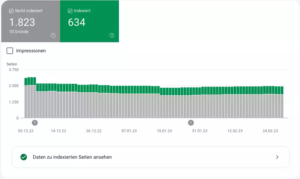The width and height of the screenshot is (300, 179).
Task: Click the 26.12.22 date label
Action: click(x=94, y=131)
